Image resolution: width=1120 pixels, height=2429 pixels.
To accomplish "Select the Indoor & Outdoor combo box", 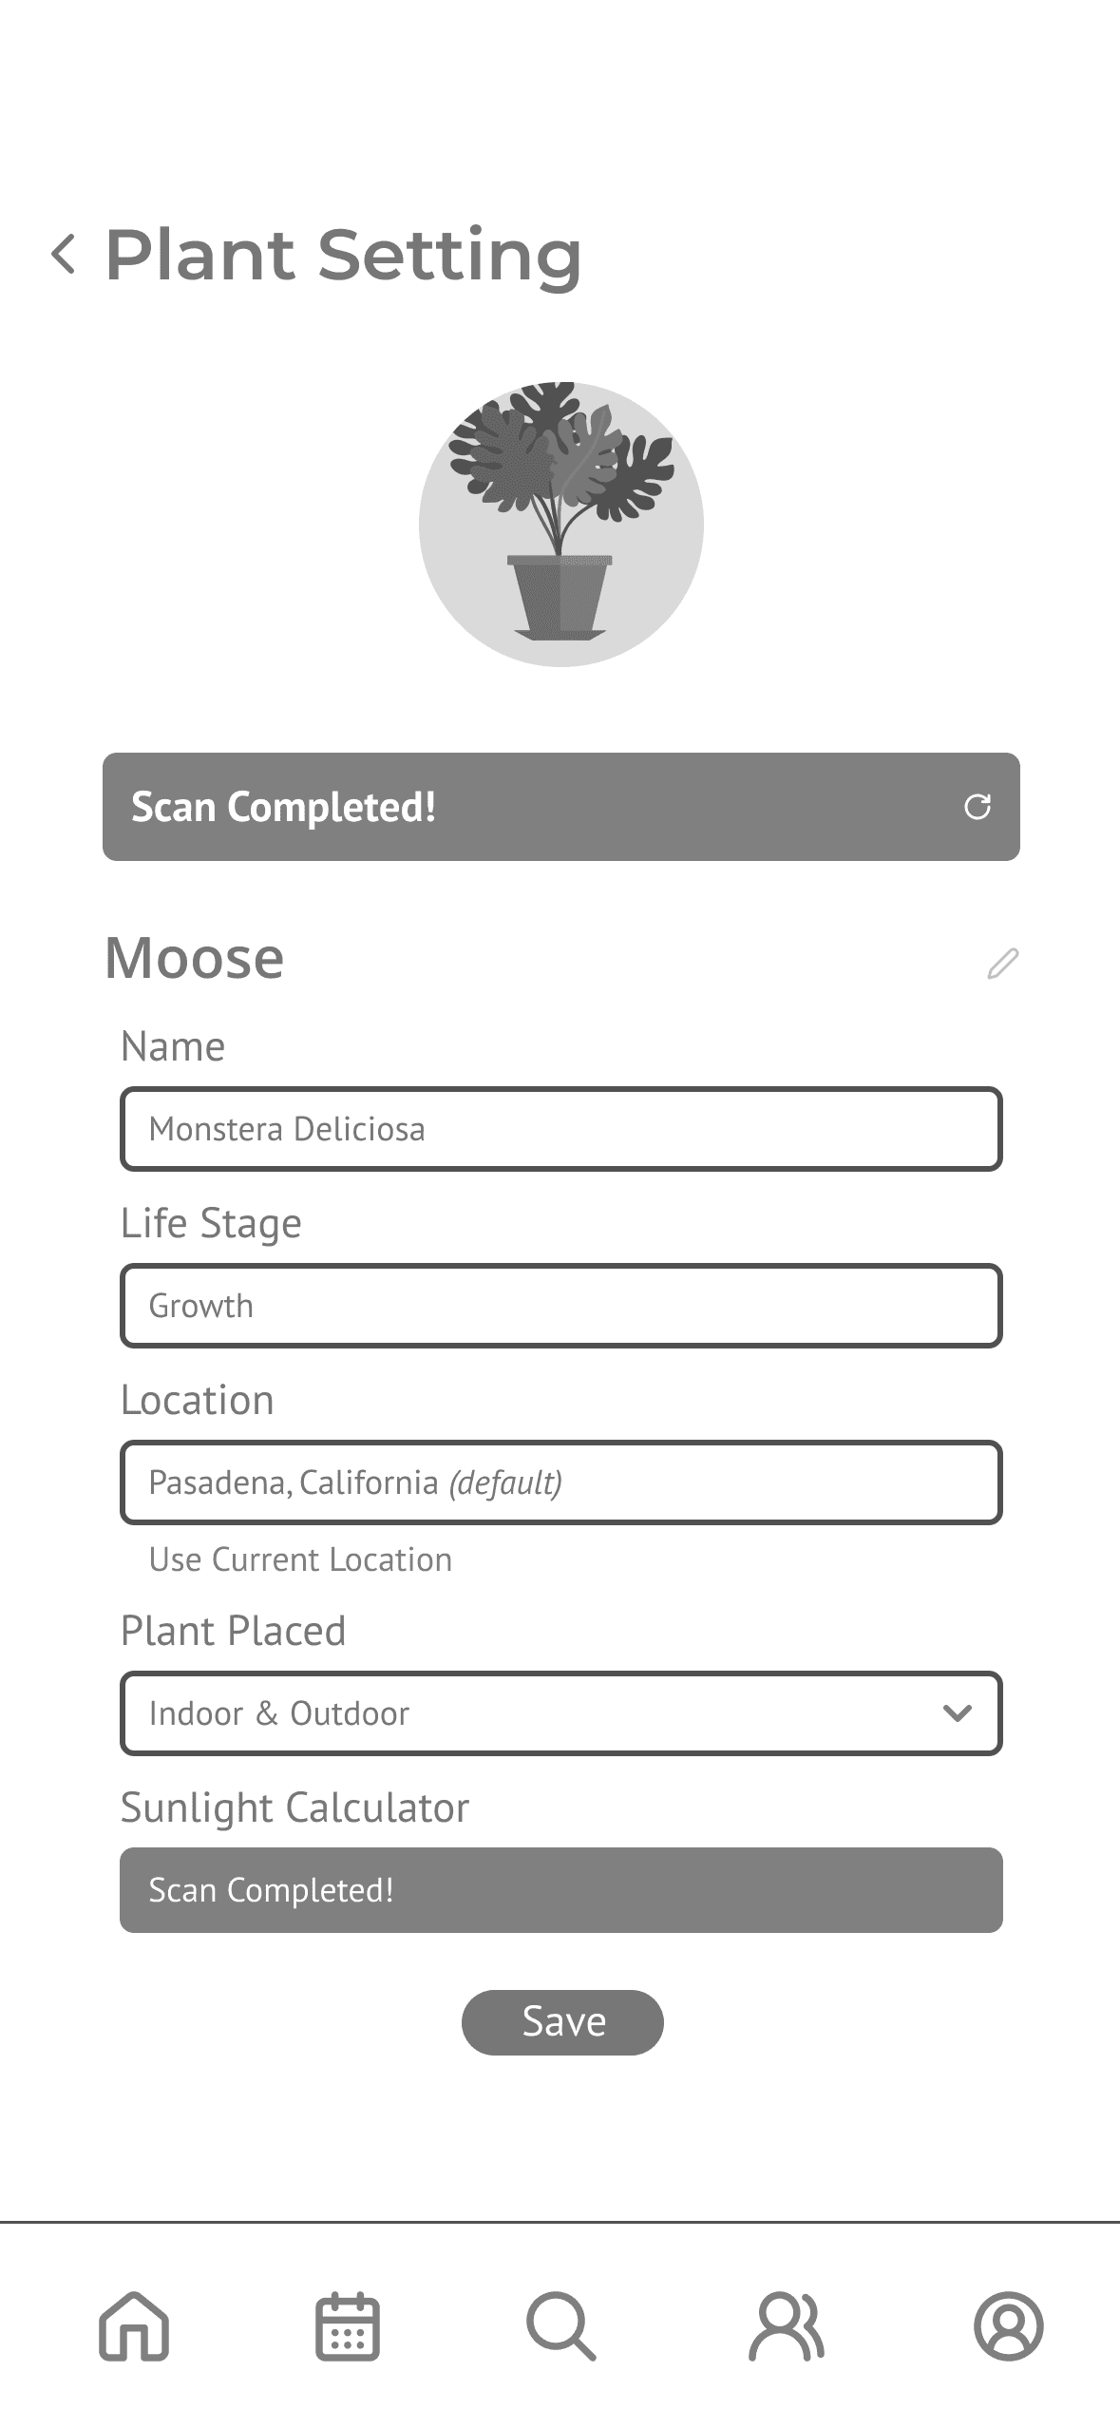I will point(532,1712).
